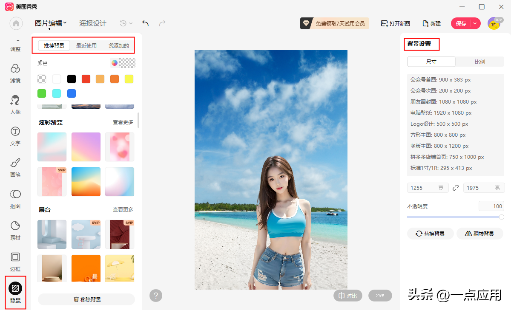Select the 画笔 brush tool

[15, 167]
